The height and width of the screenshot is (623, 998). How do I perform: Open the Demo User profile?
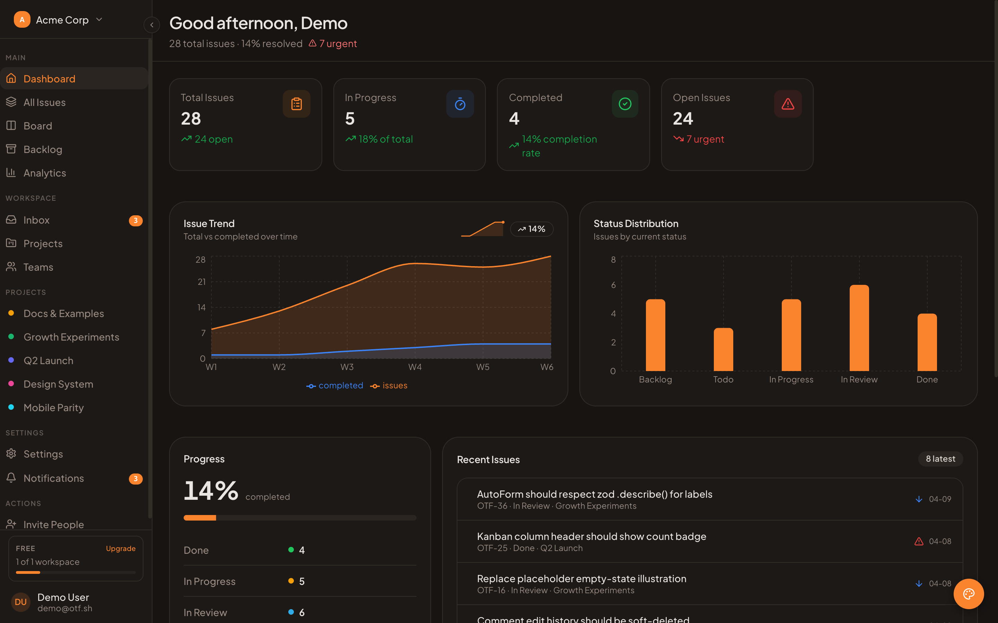(76, 602)
